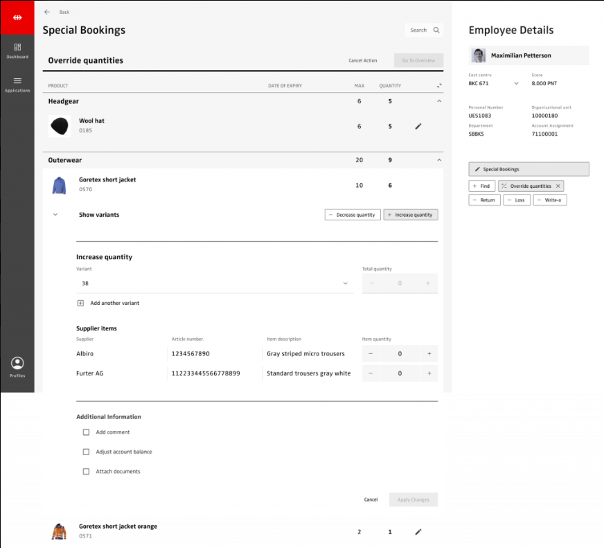Increase Albiro item quantity with plus
Screen dimensions: 604x548
(429, 354)
